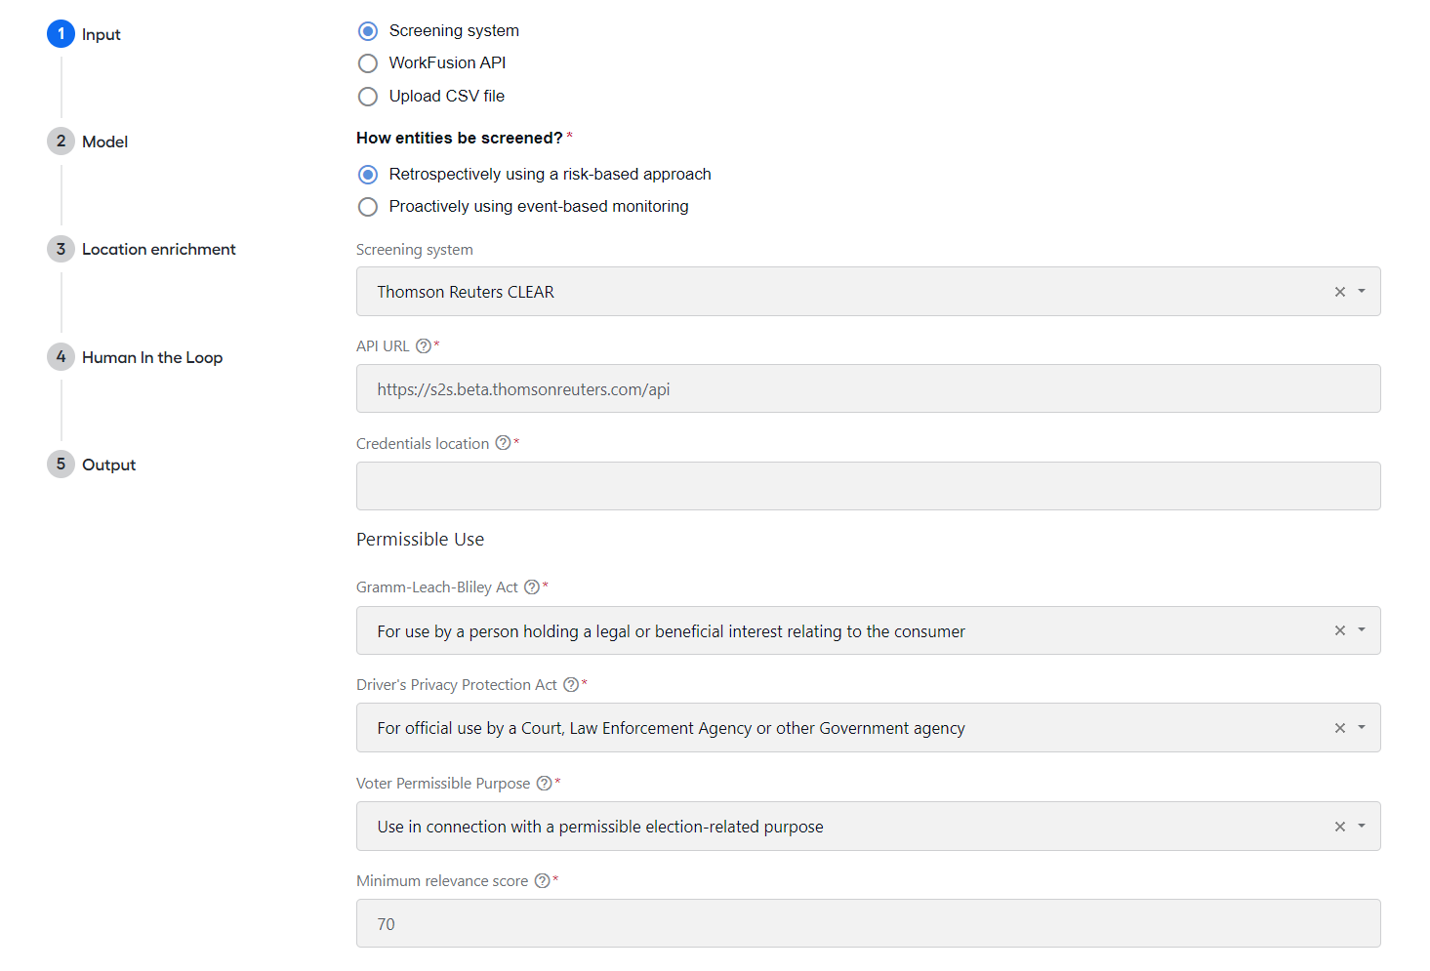The height and width of the screenshot is (971, 1430).
Task: Show help for Credentials location
Action: [x=503, y=443]
